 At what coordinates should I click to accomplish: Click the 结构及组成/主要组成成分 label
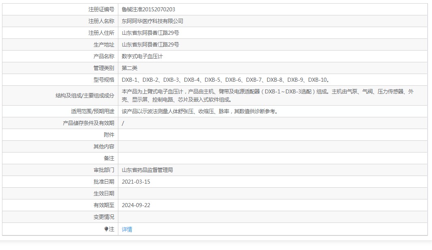click(85, 95)
